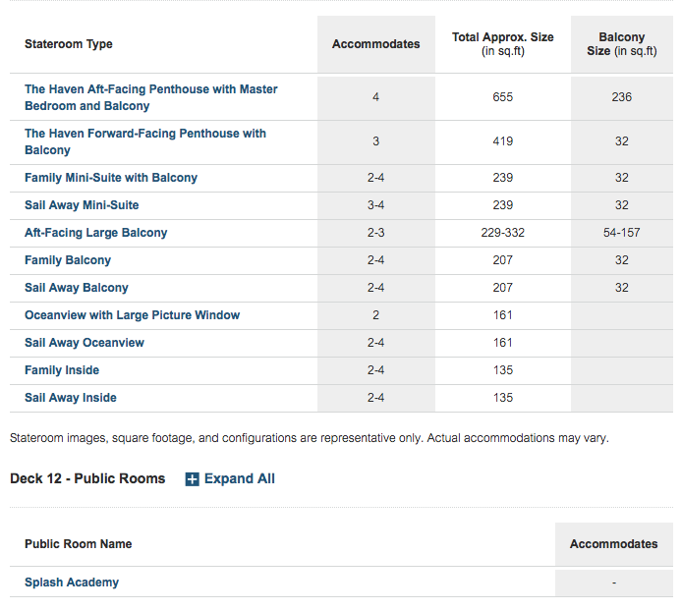The height and width of the screenshot is (610, 681).
Task: Click the Balcony Size column header
Action: tap(622, 44)
